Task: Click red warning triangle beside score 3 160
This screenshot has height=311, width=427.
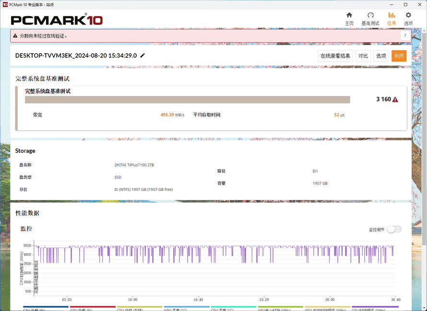Action: [x=395, y=100]
